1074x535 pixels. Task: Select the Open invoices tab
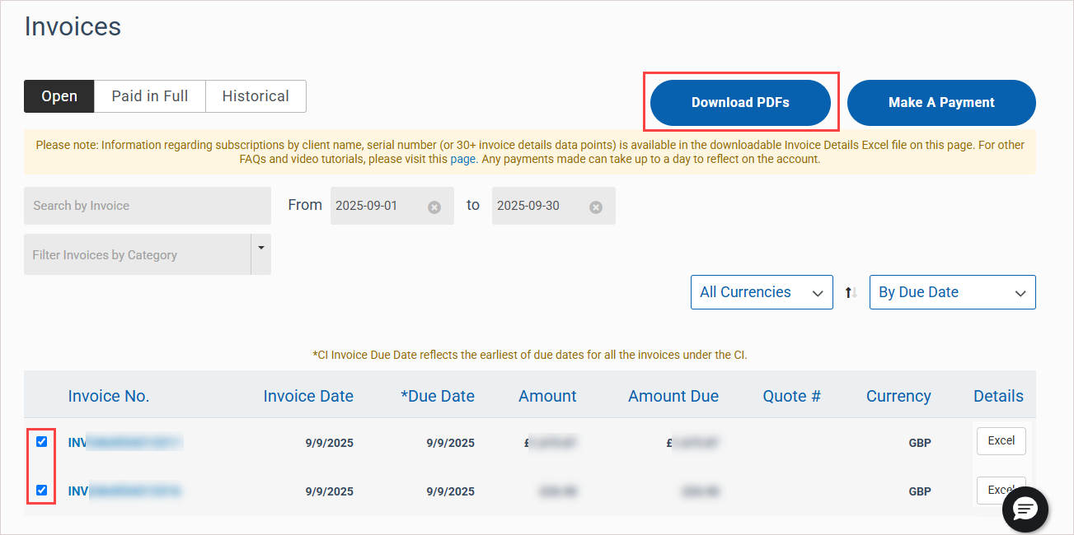tap(59, 96)
